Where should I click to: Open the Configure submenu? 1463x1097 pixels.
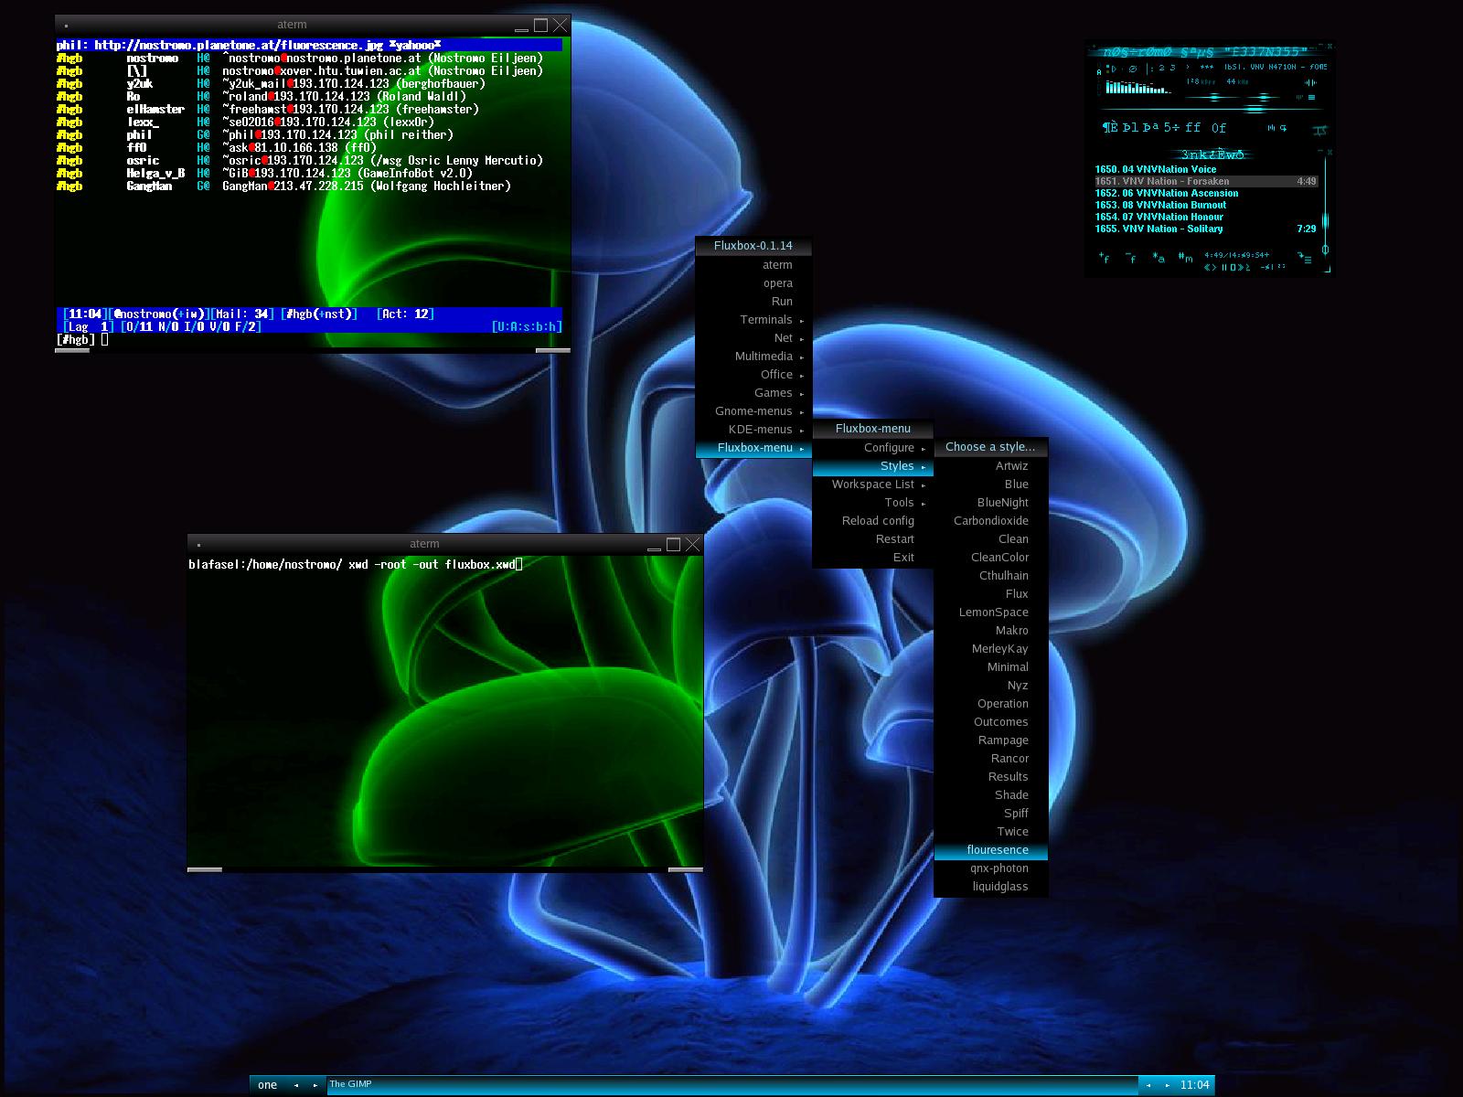889,448
